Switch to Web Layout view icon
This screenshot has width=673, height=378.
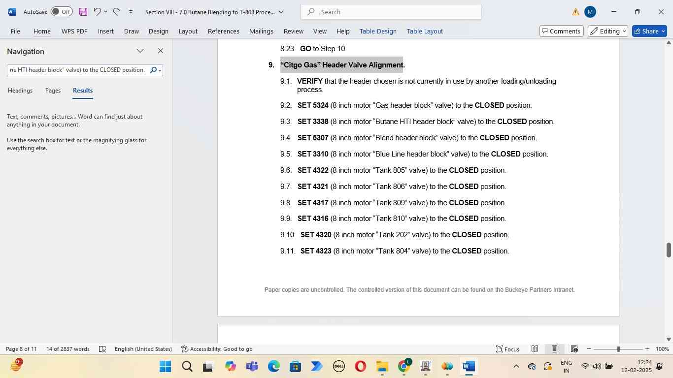point(574,349)
